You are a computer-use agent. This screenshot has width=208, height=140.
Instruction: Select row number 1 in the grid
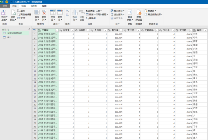point(35,34)
